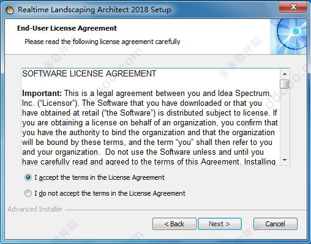Close the setup window with the X
Viewport: 311px width, 244px height.
[x=293, y=7]
